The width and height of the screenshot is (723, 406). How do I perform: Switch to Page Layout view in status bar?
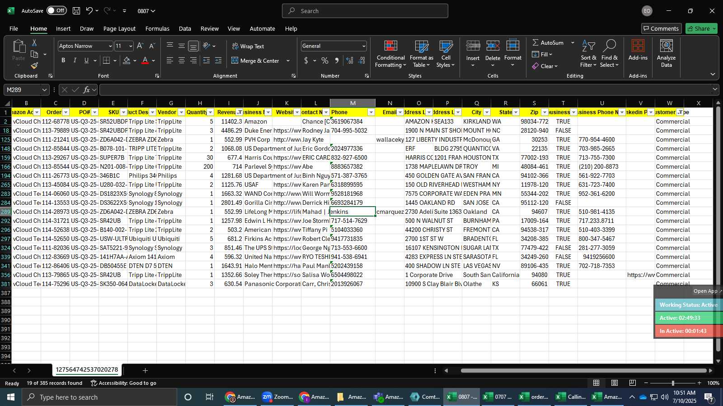[615, 383]
